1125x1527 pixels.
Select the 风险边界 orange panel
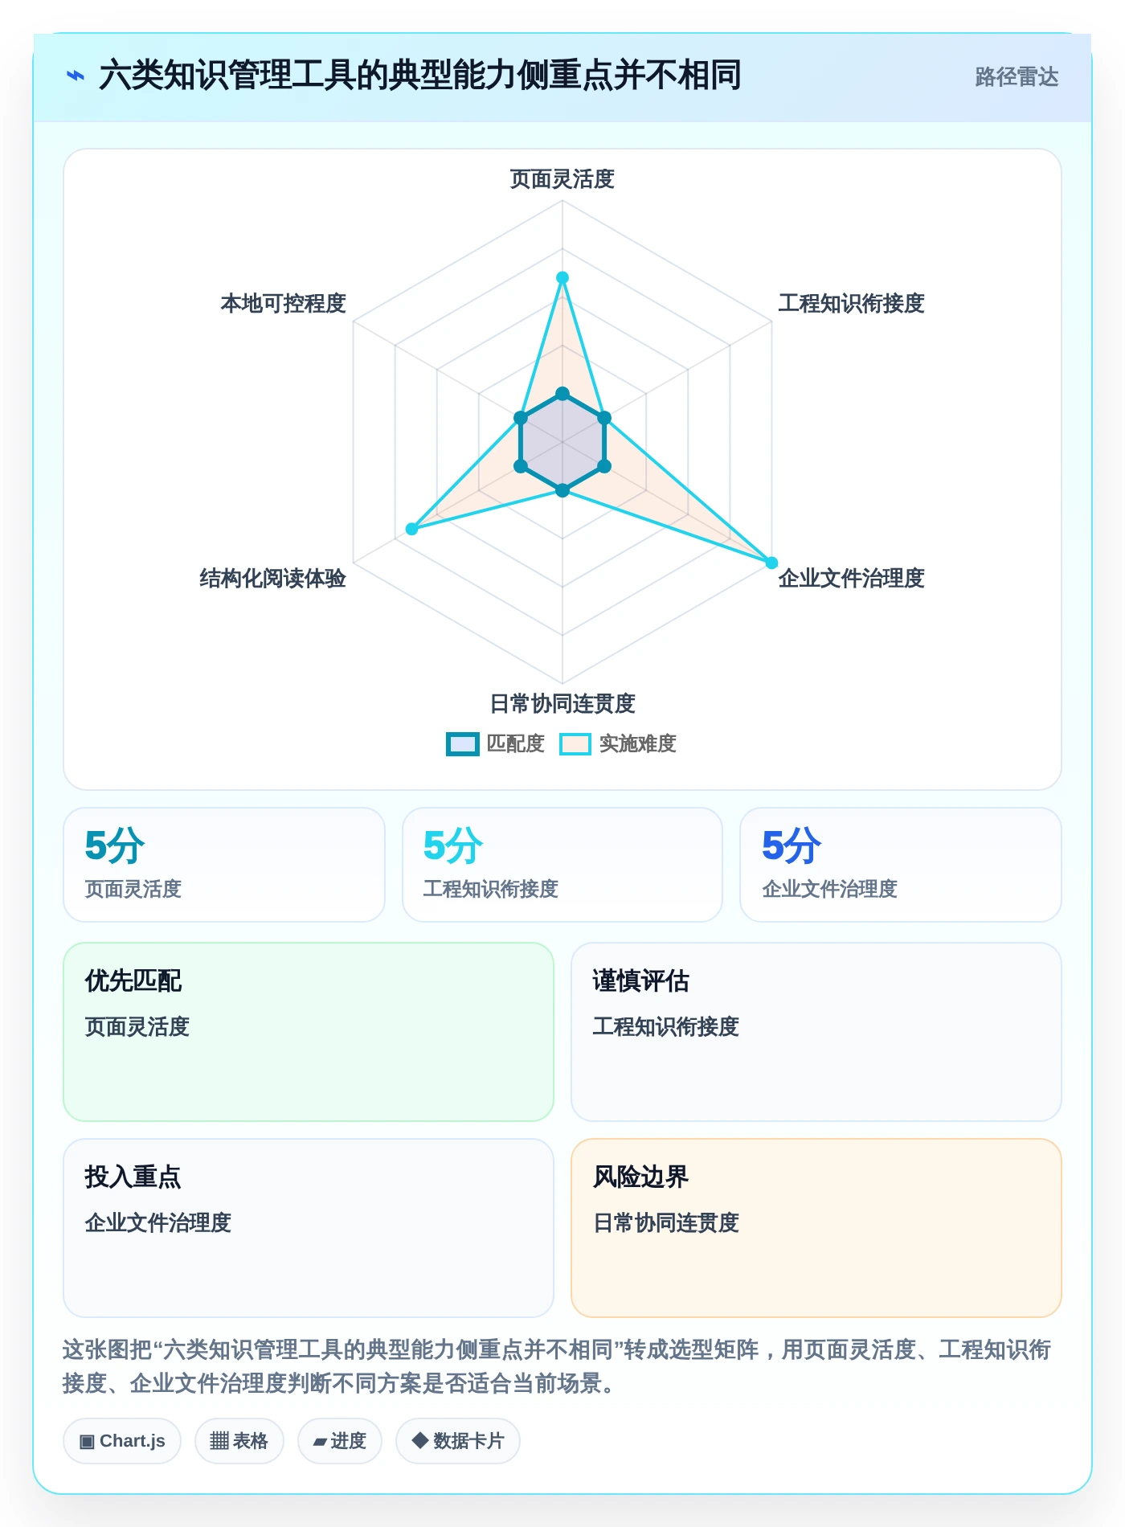click(x=816, y=1228)
